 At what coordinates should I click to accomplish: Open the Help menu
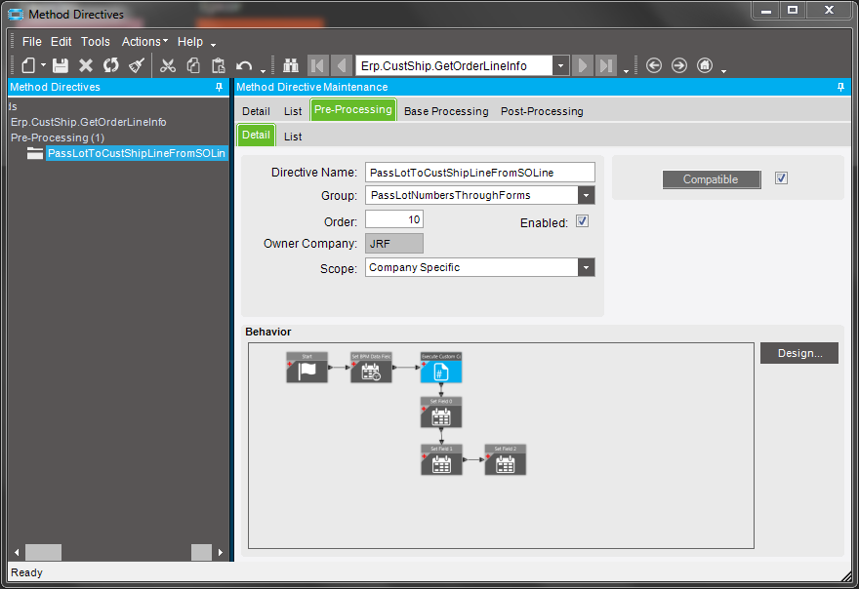pos(190,42)
